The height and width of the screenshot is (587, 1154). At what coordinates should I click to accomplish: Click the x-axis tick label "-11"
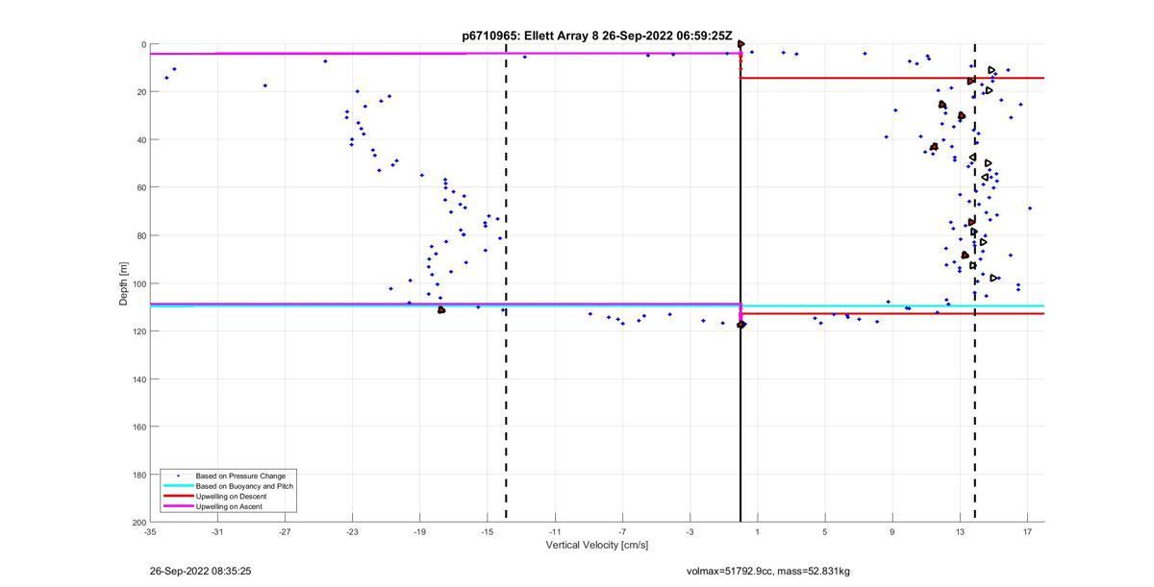pos(555,531)
